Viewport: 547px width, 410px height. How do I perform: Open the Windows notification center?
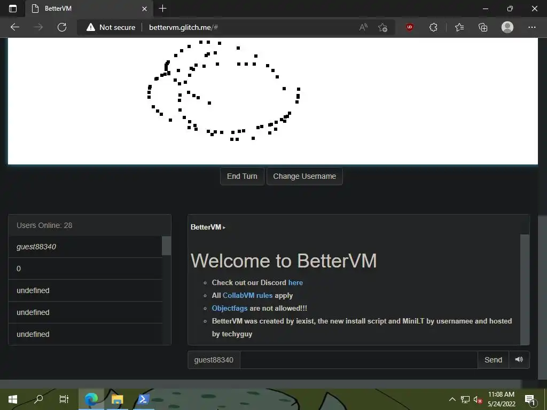[530, 399]
